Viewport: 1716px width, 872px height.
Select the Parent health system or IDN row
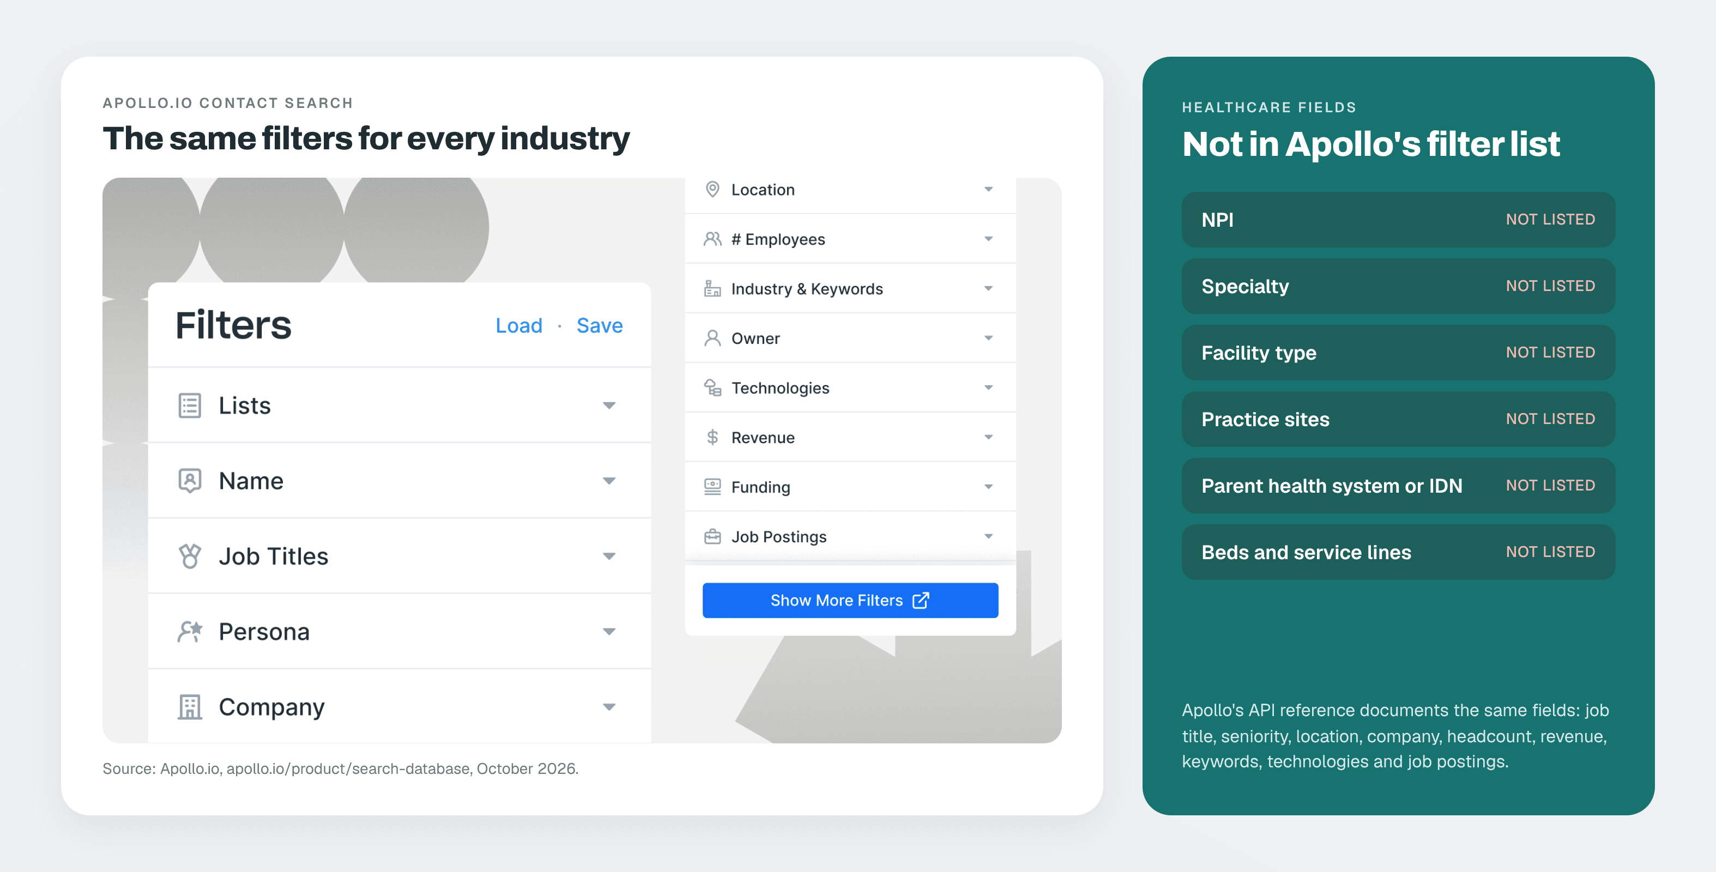pyautogui.click(x=1398, y=486)
